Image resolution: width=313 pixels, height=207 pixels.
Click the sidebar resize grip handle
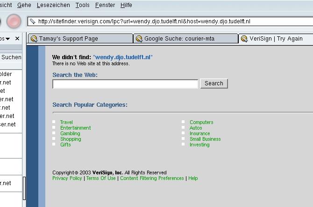tap(24, 188)
